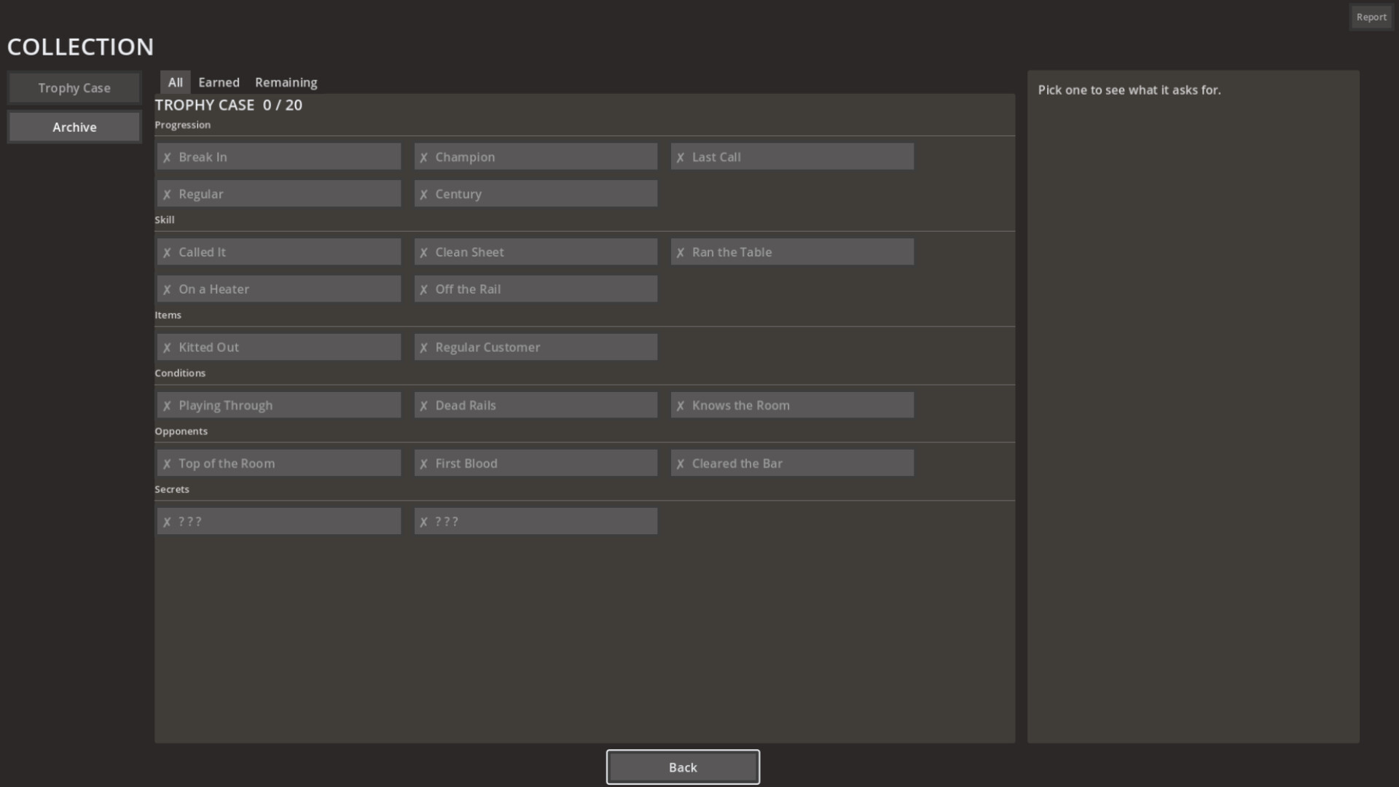Select the Off the Rail trophy
Screen dimensions: 1399x787
coord(536,289)
